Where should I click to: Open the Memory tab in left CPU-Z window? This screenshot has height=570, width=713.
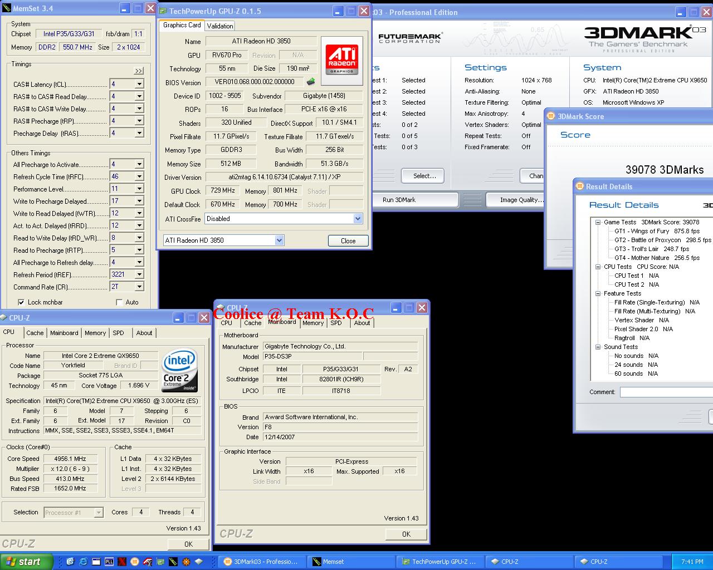[x=95, y=333]
